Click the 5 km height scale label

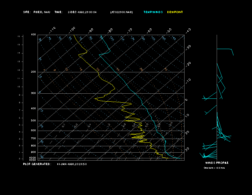coord(19,125)
